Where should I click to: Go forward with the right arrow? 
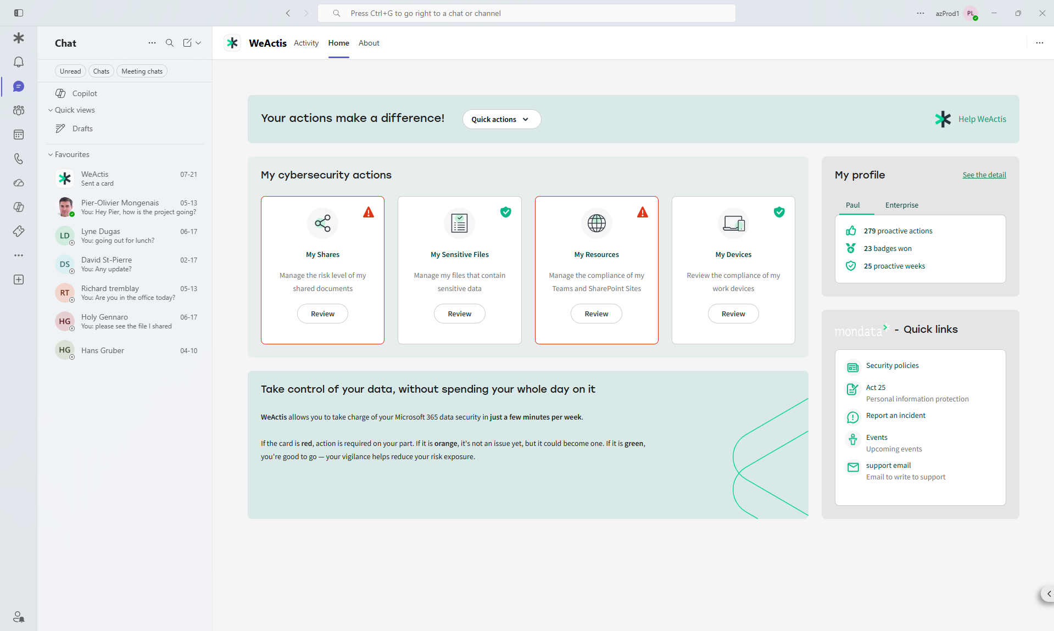coord(306,13)
